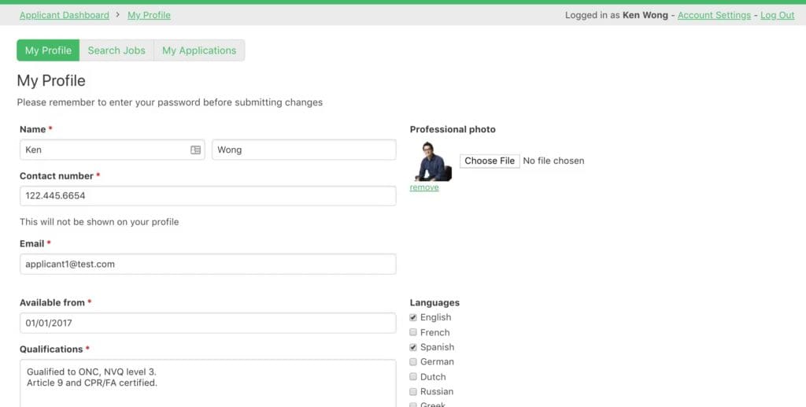Uncheck the Spanish language checkbox
The width and height of the screenshot is (806, 407).
(x=414, y=347)
